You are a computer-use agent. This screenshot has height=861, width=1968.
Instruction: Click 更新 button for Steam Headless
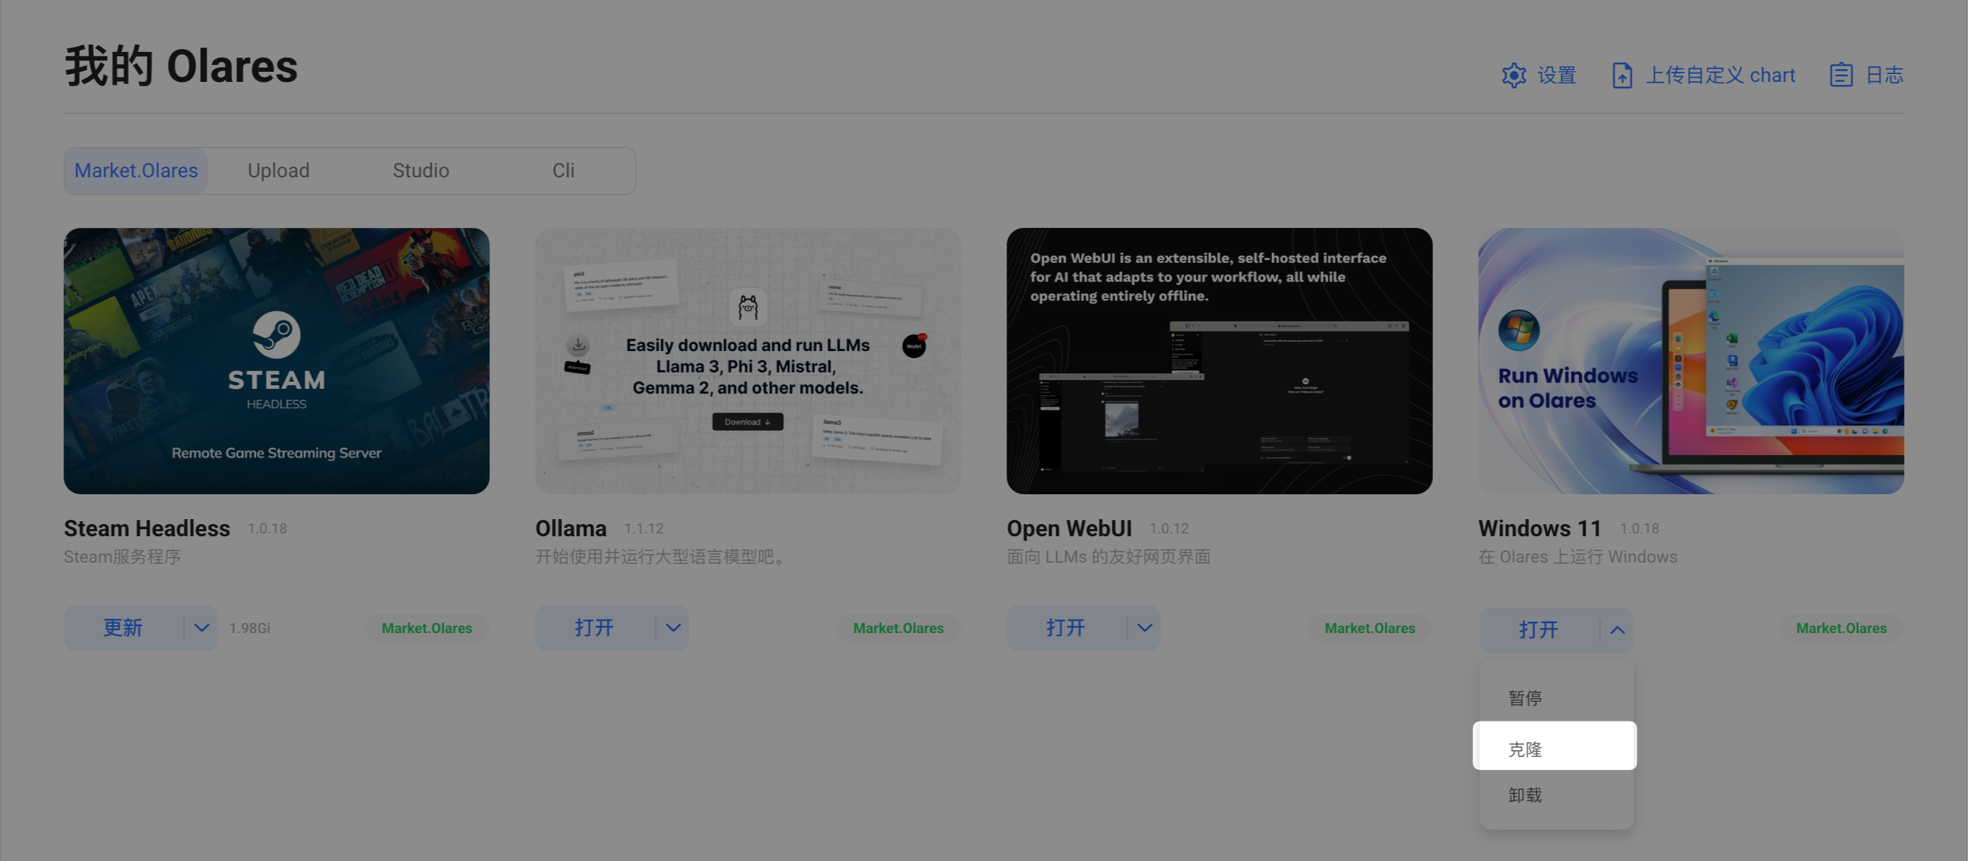[x=123, y=628]
